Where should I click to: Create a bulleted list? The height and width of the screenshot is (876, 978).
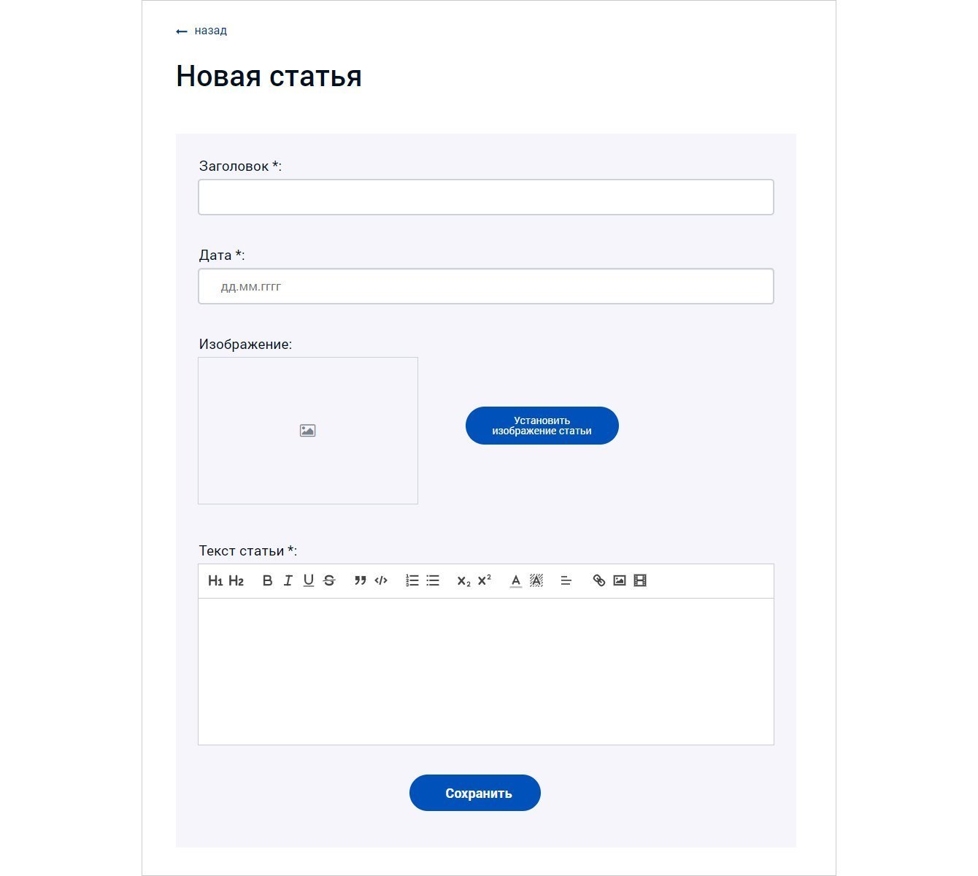(433, 581)
